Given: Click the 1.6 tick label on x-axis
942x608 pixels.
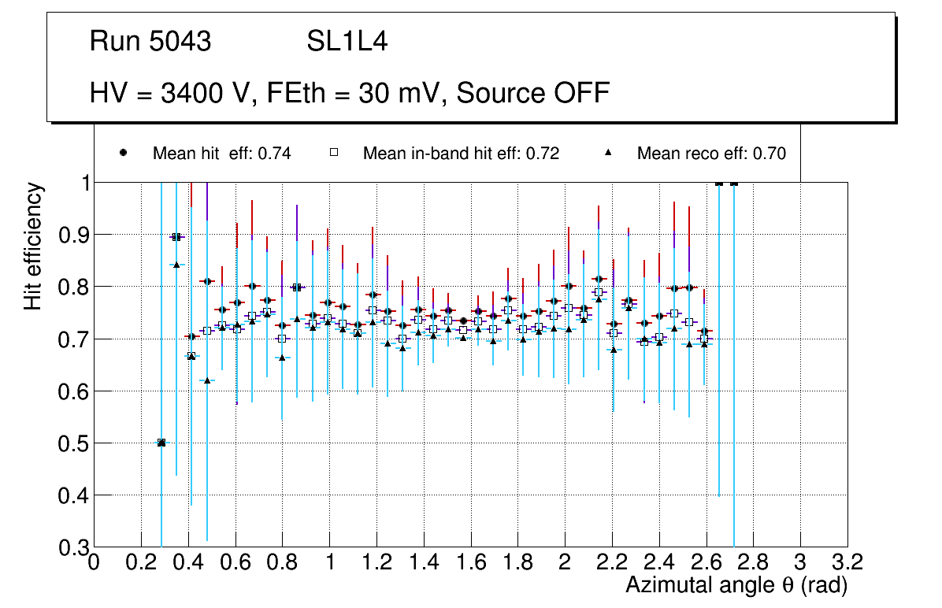Looking at the screenshot, I should pos(470,562).
